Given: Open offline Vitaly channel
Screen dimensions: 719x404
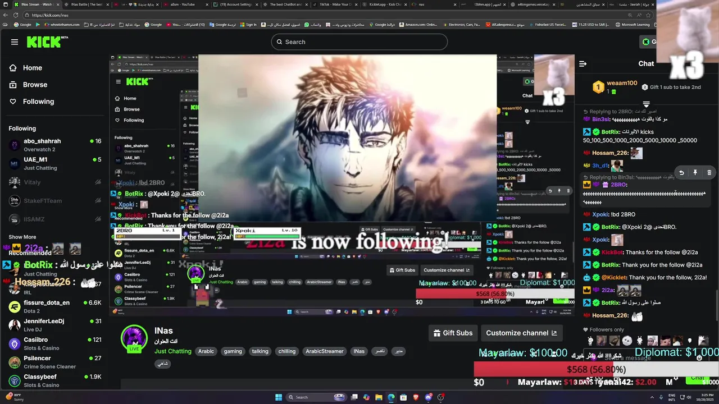Looking at the screenshot, I should tap(54, 182).
